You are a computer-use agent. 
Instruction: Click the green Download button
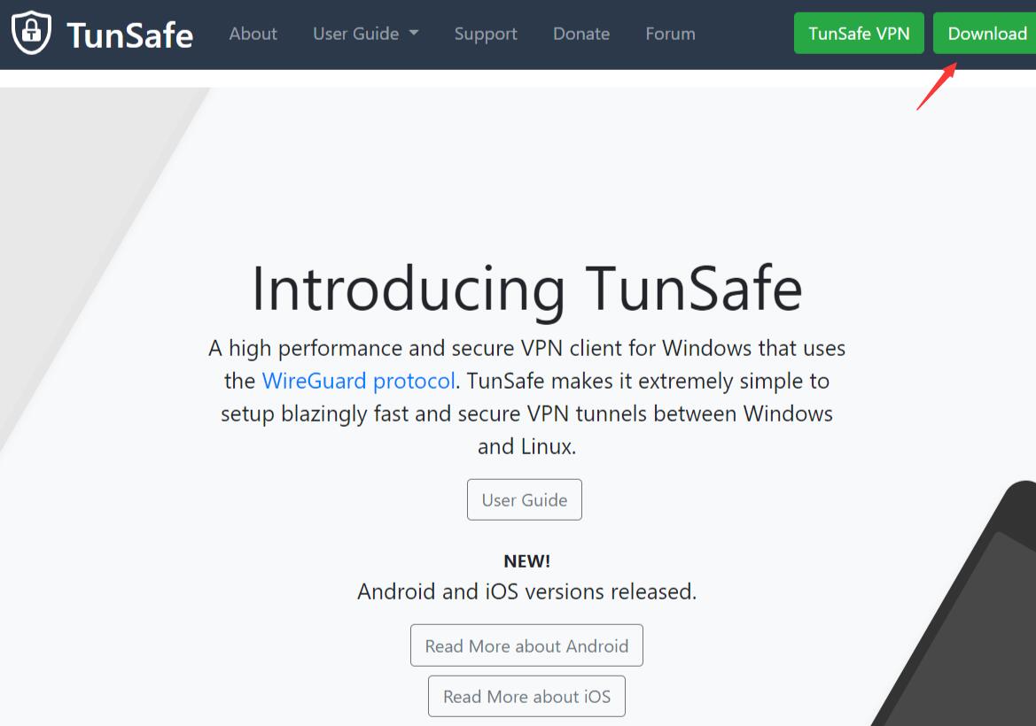(x=985, y=33)
